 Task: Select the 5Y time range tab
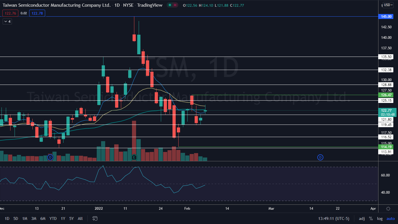pos(72,218)
